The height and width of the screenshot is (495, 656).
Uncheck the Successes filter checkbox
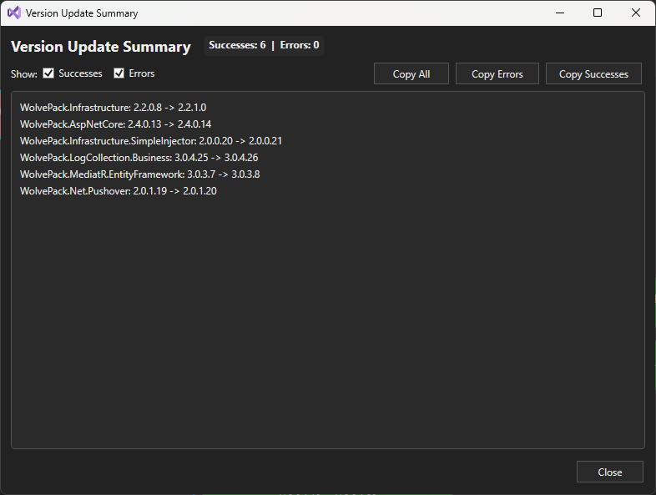[49, 73]
